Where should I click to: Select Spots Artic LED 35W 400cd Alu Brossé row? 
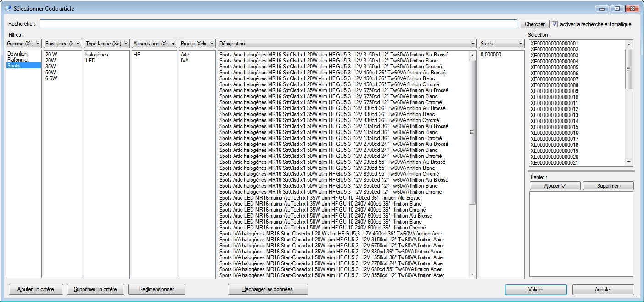[343, 198]
